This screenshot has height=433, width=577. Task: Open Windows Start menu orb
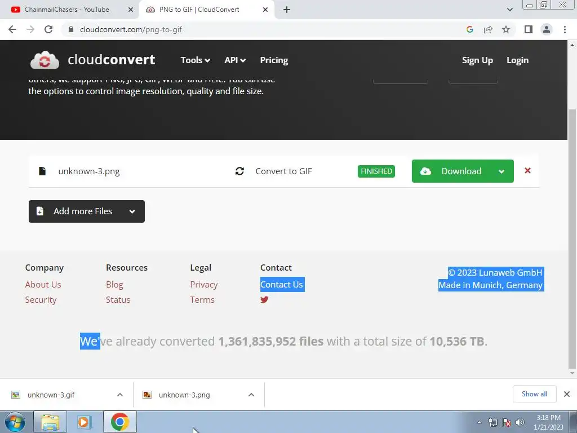coord(15,422)
